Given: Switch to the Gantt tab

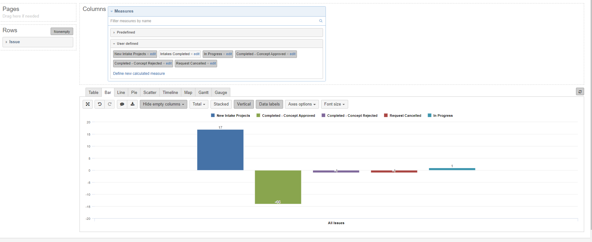Looking at the screenshot, I should click(x=203, y=92).
